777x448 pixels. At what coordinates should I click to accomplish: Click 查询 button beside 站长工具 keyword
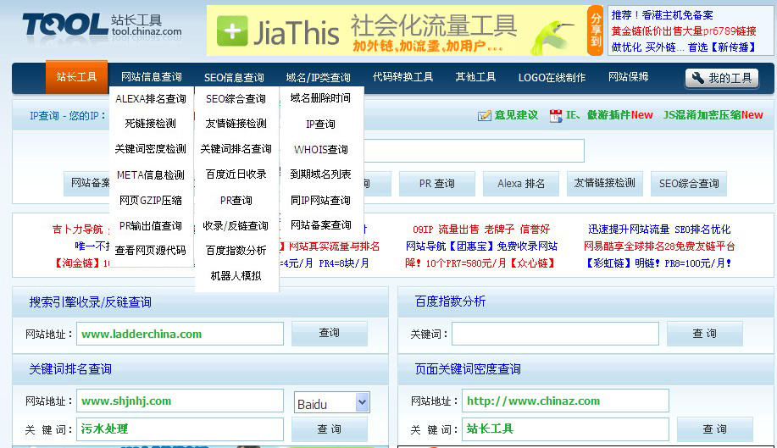pyautogui.click(x=714, y=429)
